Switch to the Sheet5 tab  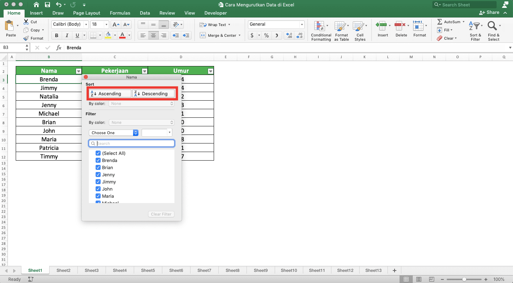click(x=148, y=271)
